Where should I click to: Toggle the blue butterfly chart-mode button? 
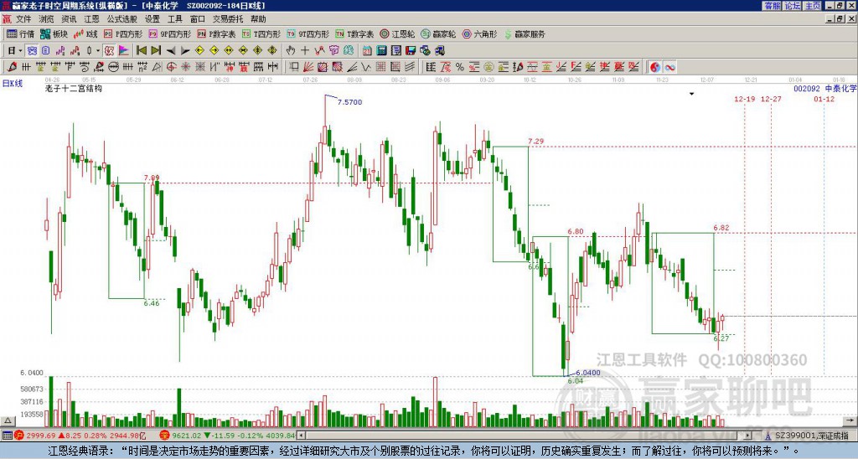(33, 51)
